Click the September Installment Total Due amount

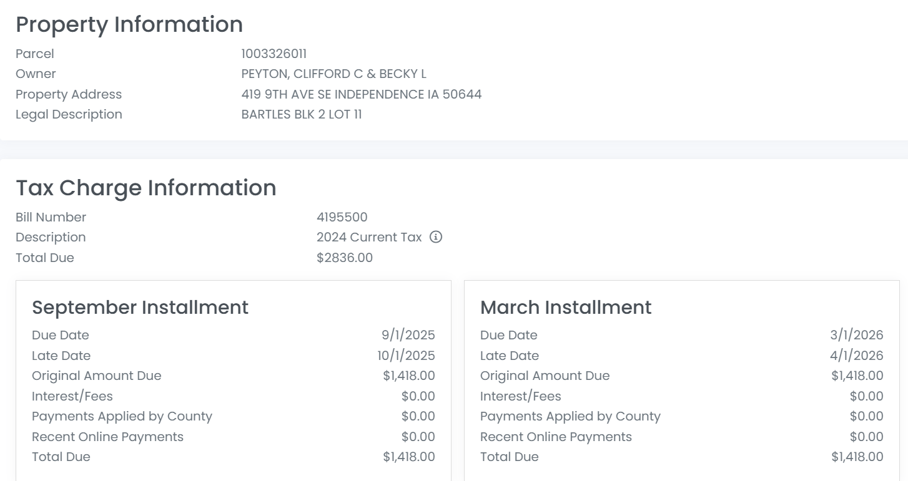[x=408, y=457]
